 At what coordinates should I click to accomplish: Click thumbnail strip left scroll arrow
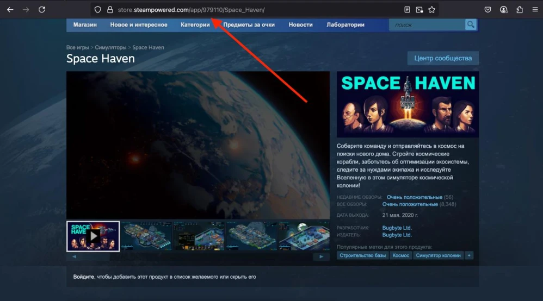(x=74, y=256)
